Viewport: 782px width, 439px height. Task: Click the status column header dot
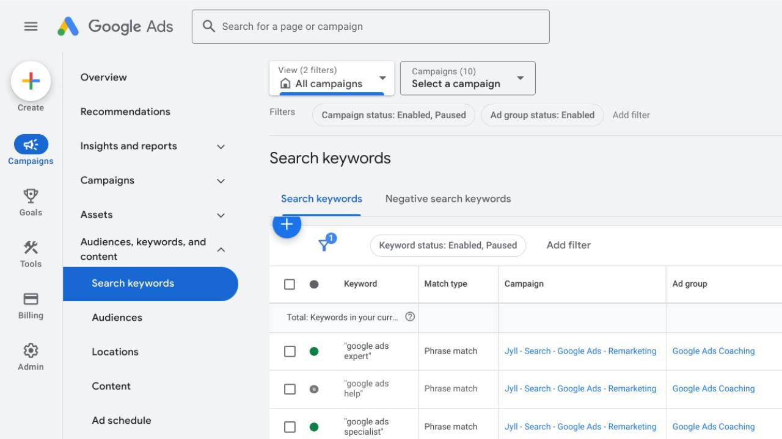coord(314,284)
